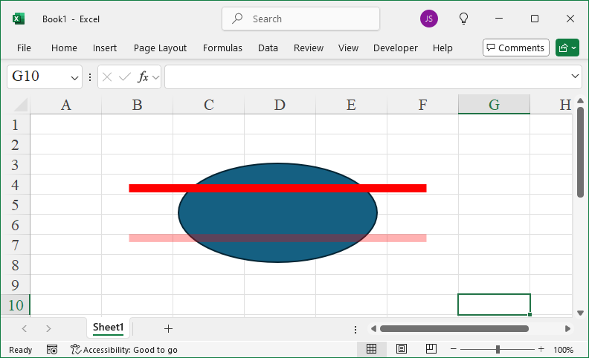
Task: Select the blue ellipse shape
Action: (x=277, y=214)
